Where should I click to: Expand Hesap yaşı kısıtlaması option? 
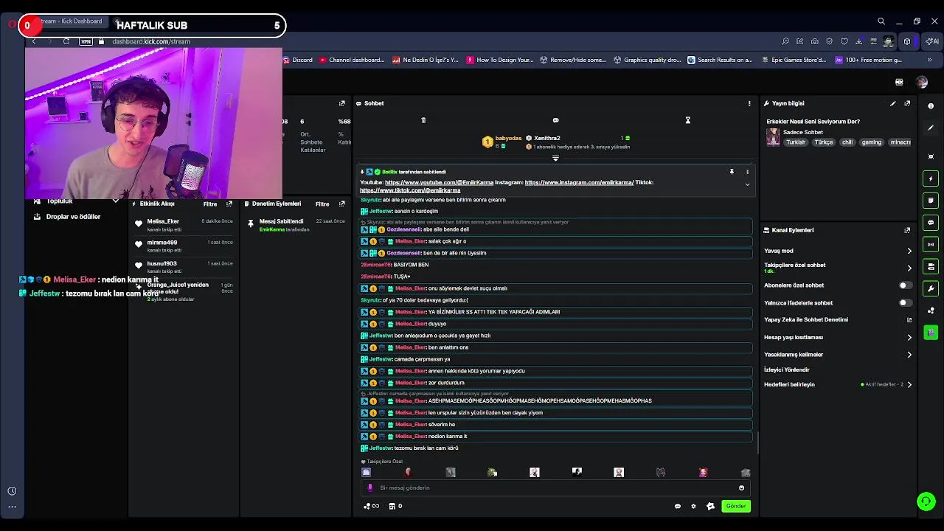909,337
